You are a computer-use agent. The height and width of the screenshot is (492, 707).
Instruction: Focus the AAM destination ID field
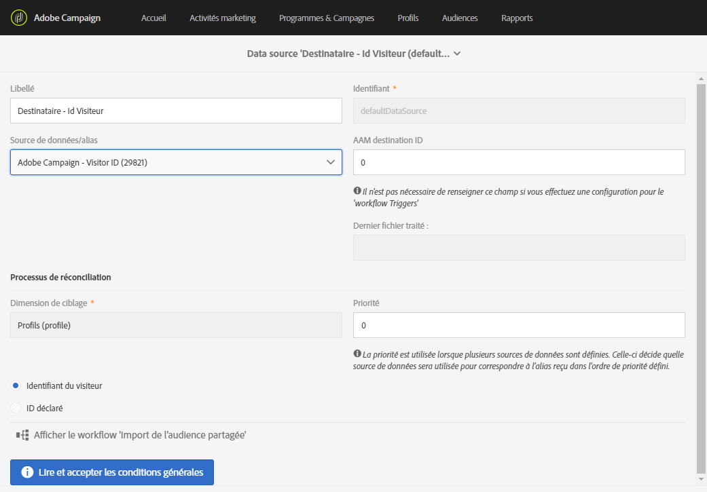[519, 162]
